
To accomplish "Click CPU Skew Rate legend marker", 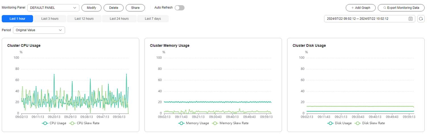I will 73,123.
